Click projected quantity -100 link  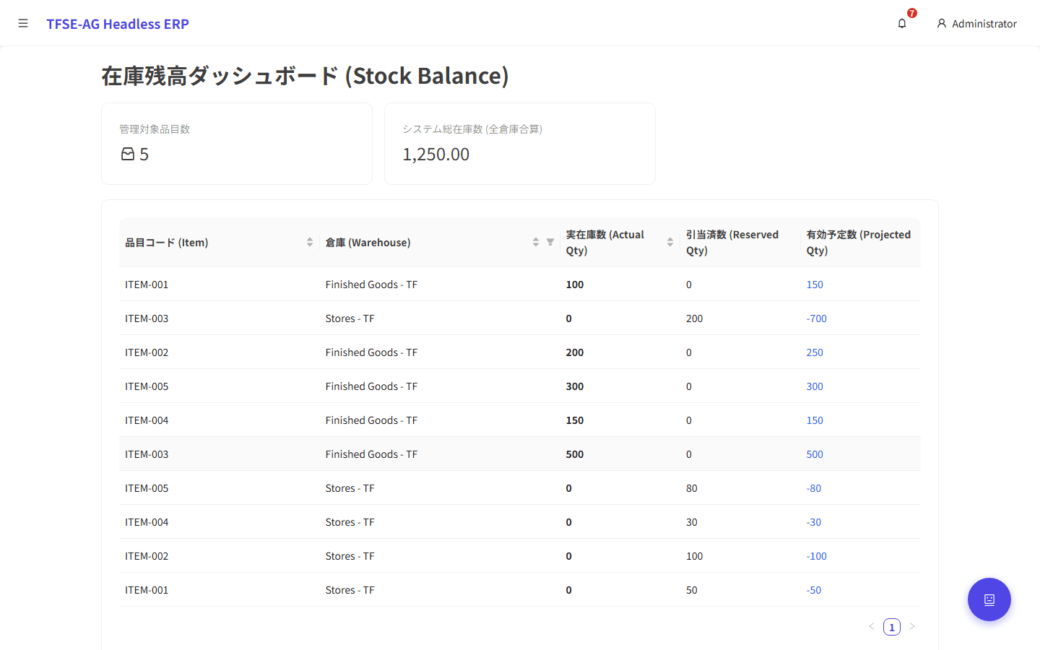click(816, 556)
